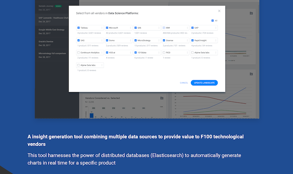Image resolution: width=293 pixels, height=174 pixels.
Task: Open the Tableau card's three-dot menu
Action: [x=102, y=28]
